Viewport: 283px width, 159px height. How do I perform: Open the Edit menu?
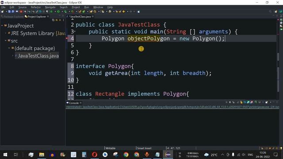tap(12, 7)
